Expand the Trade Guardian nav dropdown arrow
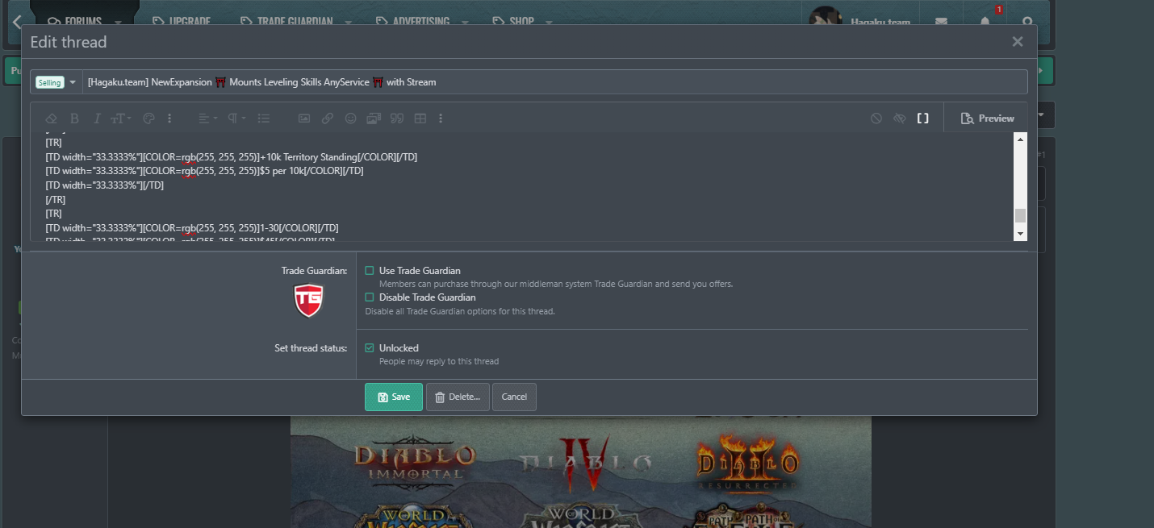 pyautogui.click(x=348, y=23)
